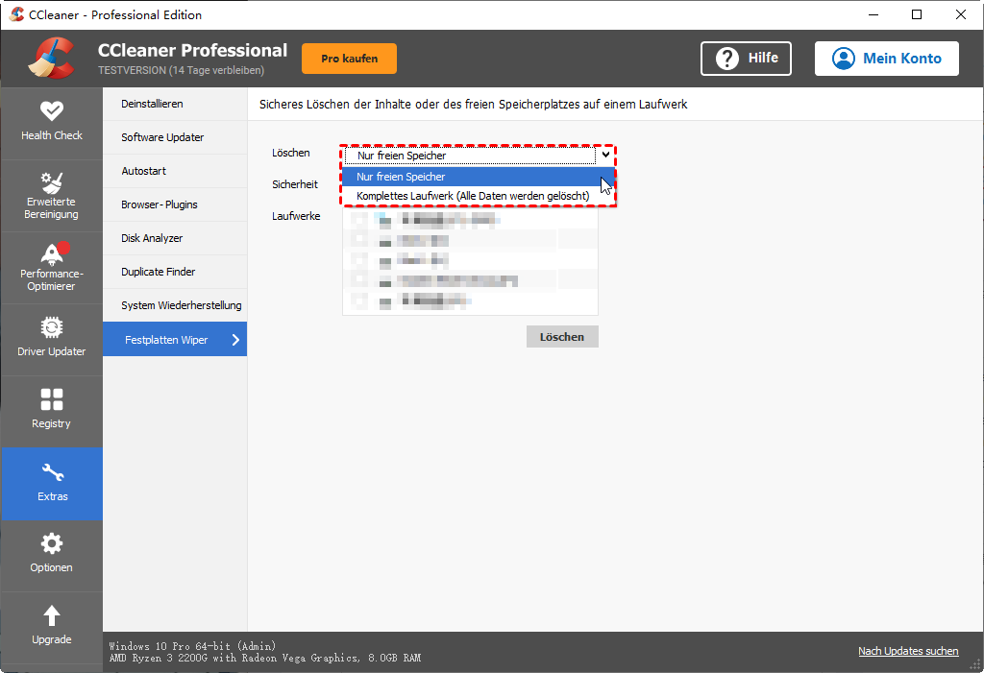Open the Performance-Optimierer section
This screenshot has height=673, width=984.
click(52, 268)
